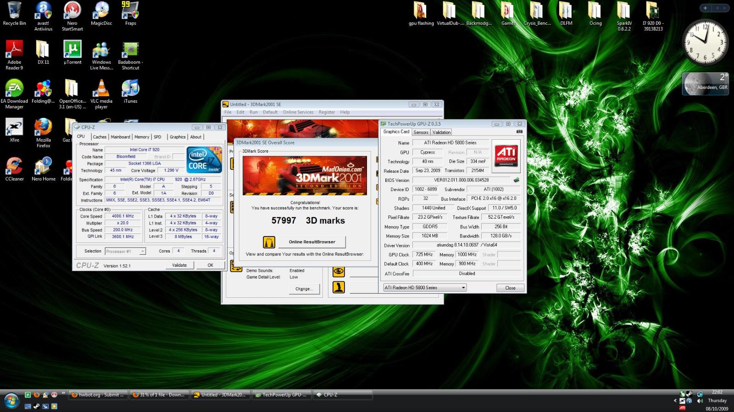This screenshot has width=734, height=412.
Task: Launch avast! Antivirus from the desktop
Action: [43, 16]
